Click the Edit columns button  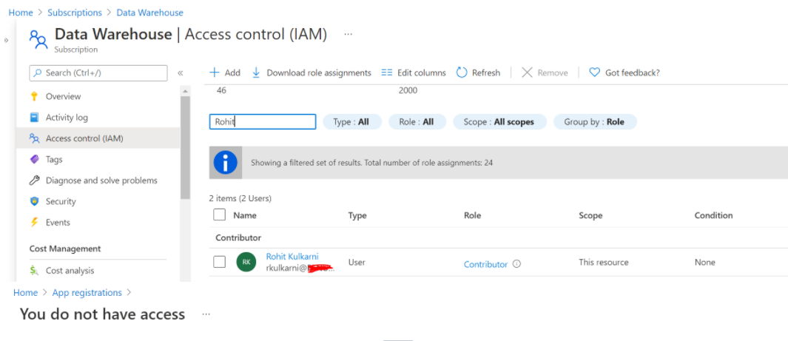[414, 72]
